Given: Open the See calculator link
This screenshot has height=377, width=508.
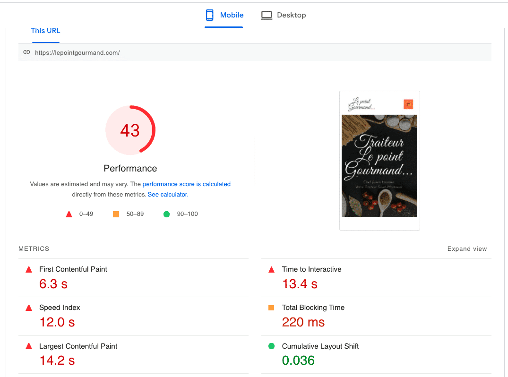Looking at the screenshot, I should tap(167, 194).
